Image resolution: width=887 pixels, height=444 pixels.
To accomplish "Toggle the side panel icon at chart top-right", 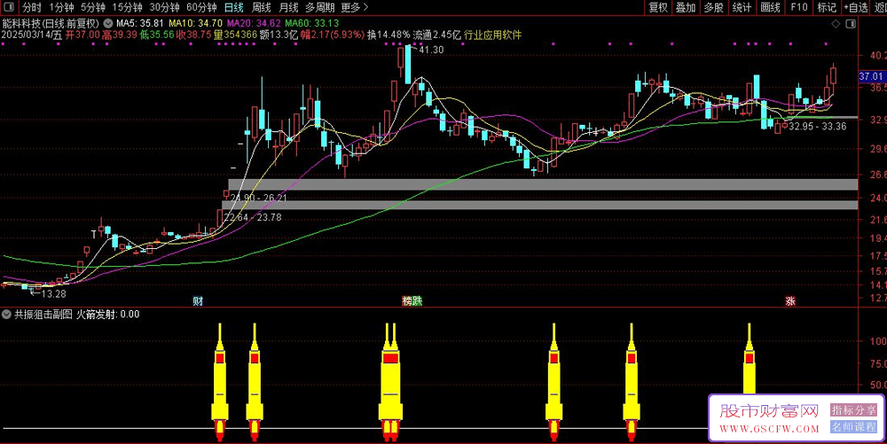I will coord(851,24).
